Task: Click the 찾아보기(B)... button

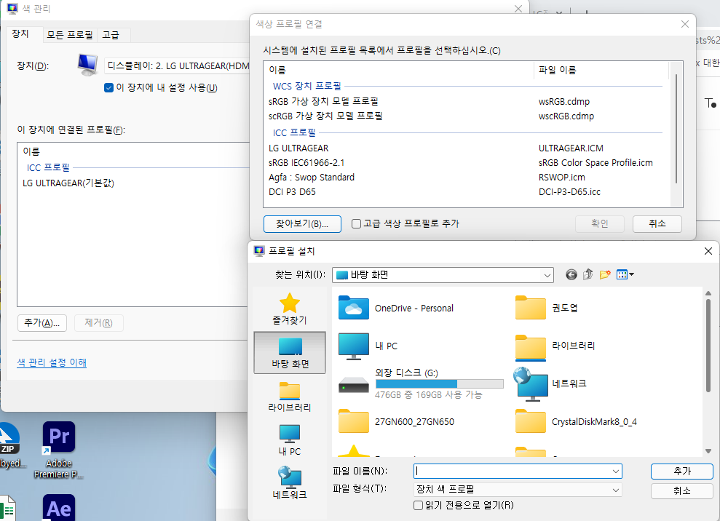Action: click(x=302, y=224)
